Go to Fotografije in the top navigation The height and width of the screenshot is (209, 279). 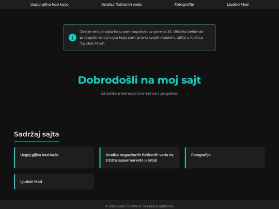[184, 5]
